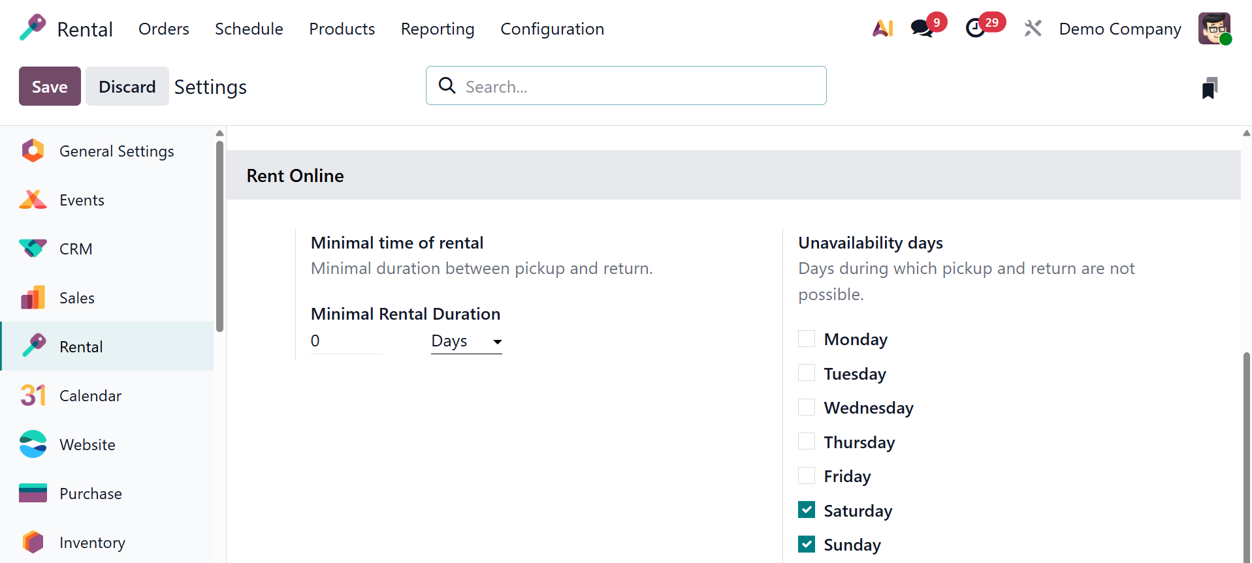Open the Configuration menu
Image resolution: width=1252 pixels, height=563 pixels.
[552, 29]
